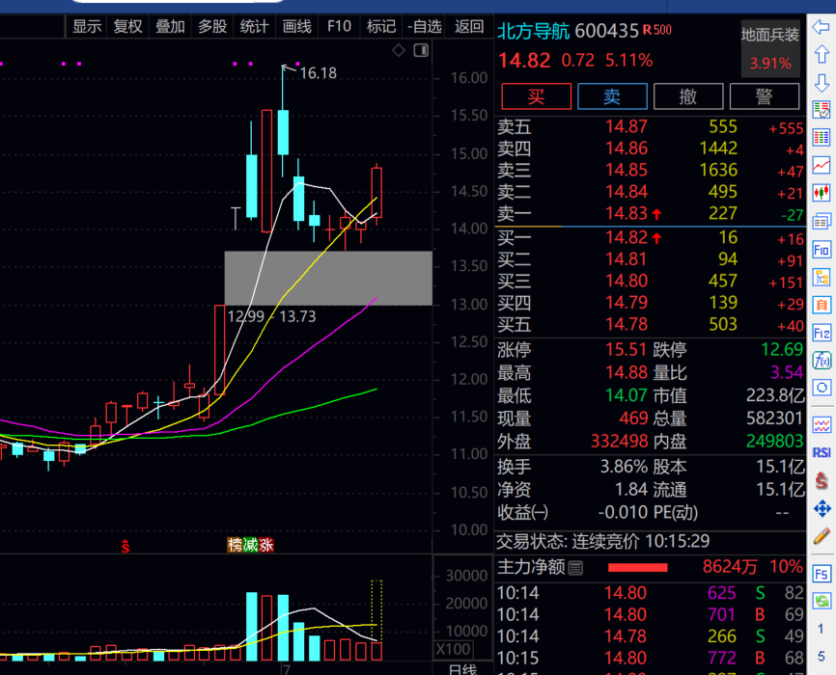Select the pencil drawing tool icon
Viewport: 836px width, 675px height.
tap(822, 536)
